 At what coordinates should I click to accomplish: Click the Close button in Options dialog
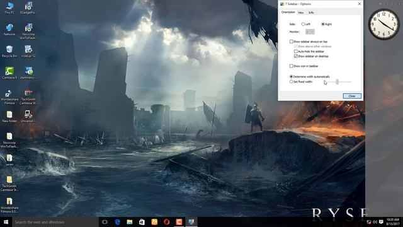pos(352,96)
